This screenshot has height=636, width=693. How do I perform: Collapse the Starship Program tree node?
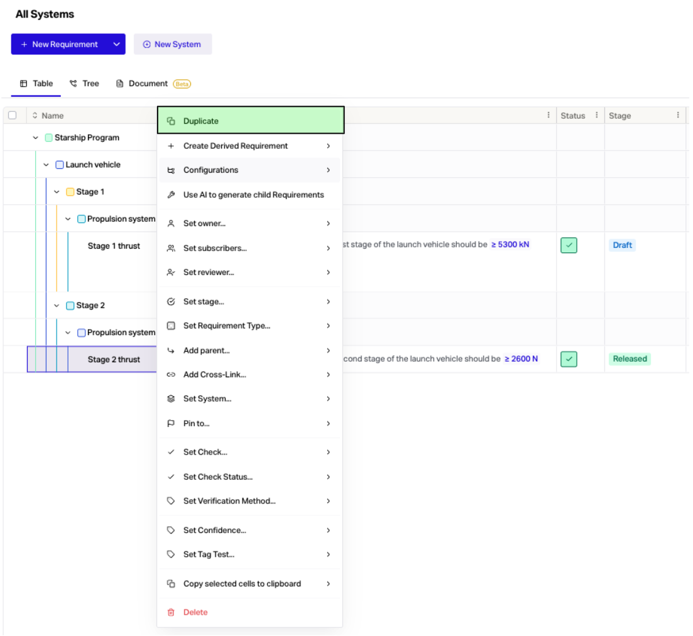(36, 138)
